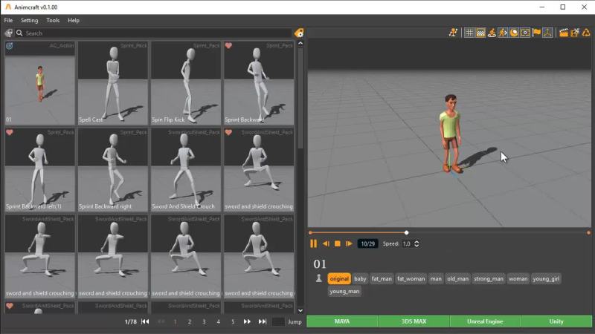Toggle the character-on-turntable icon
The height and width of the screenshot is (334, 595).
coord(492,33)
